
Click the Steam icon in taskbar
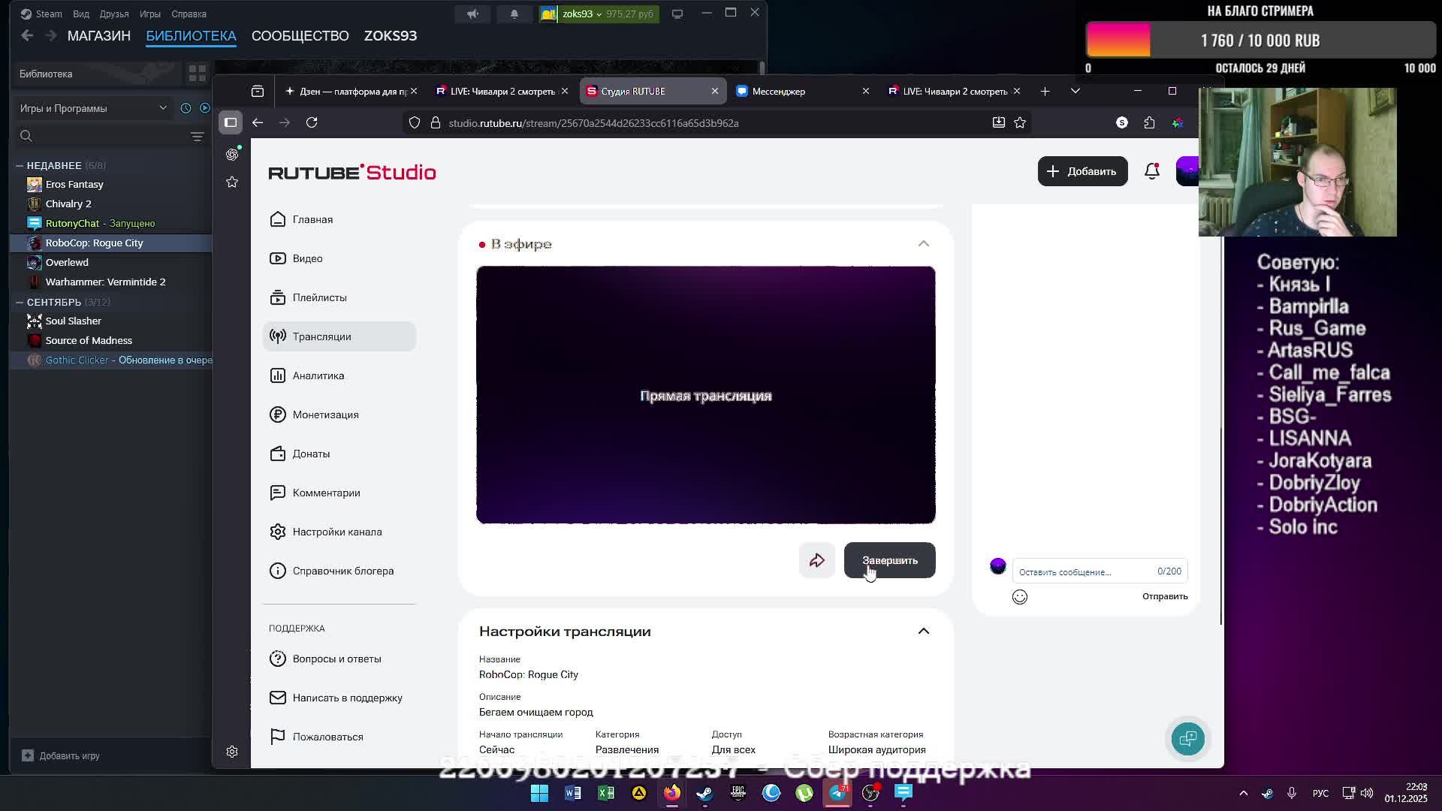pos(704,793)
